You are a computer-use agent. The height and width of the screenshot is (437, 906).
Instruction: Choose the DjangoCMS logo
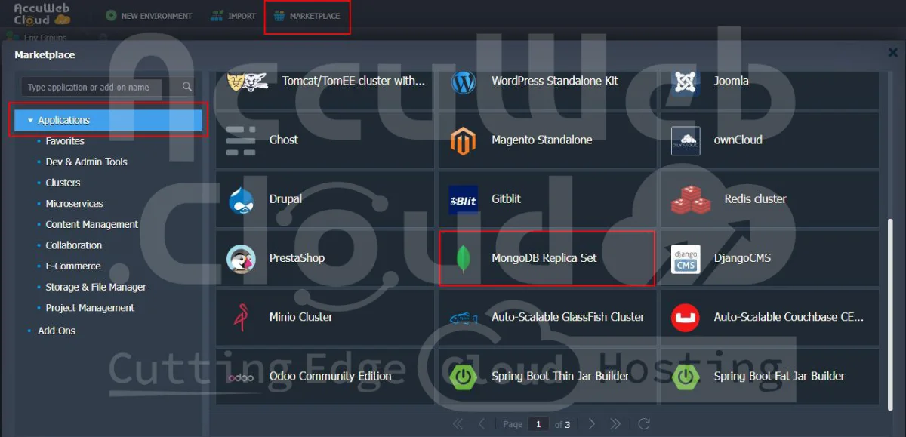tap(686, 259)
